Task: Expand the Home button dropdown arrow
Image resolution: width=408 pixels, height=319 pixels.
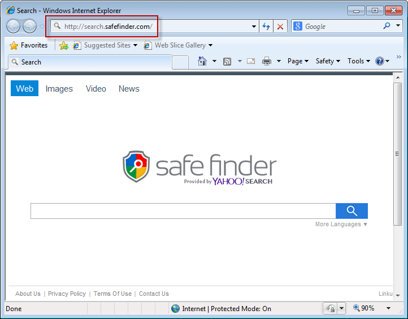Action: click(214, 61)
